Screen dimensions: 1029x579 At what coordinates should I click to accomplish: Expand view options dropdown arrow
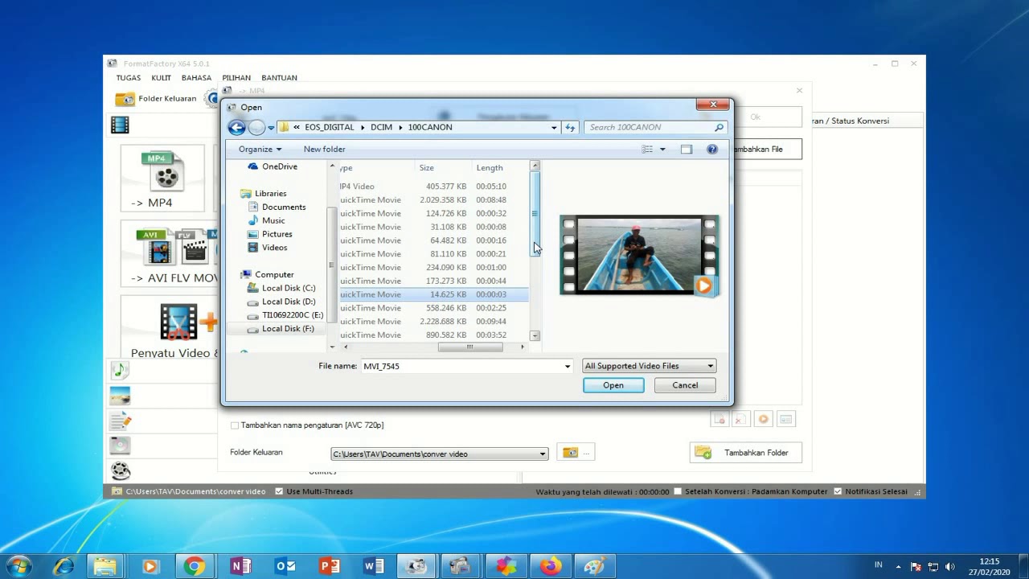coord(662,149)
